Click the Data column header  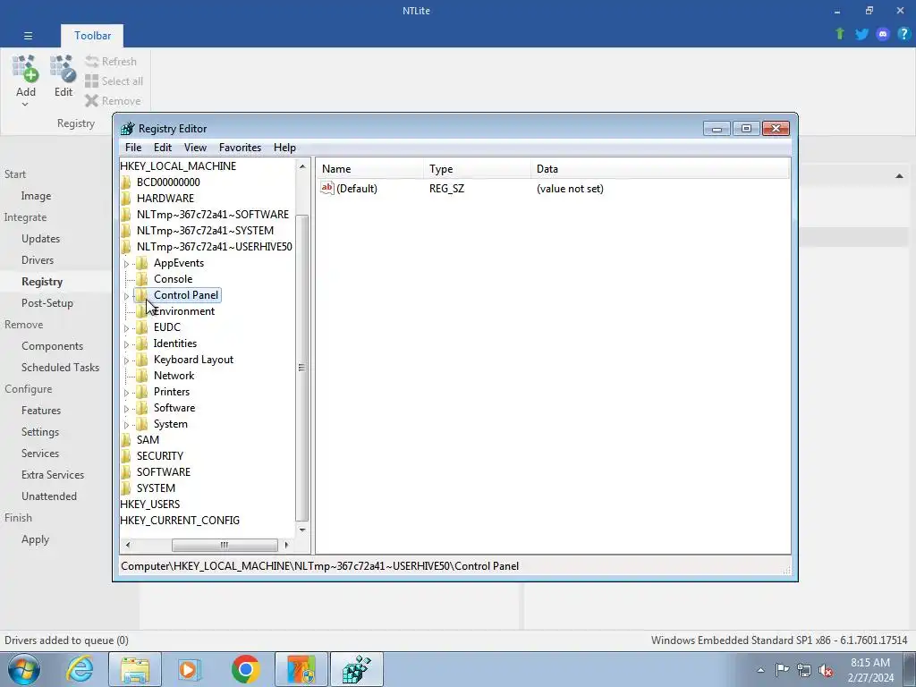[x=660, y=169]
